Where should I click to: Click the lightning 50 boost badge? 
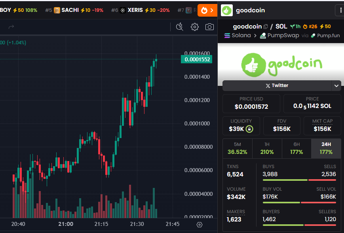[325, 27]
